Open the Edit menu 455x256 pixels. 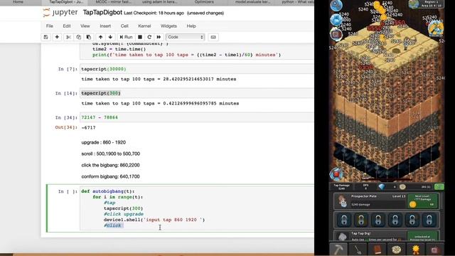[67, 26]
